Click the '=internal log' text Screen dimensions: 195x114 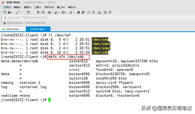click(33, 87)
